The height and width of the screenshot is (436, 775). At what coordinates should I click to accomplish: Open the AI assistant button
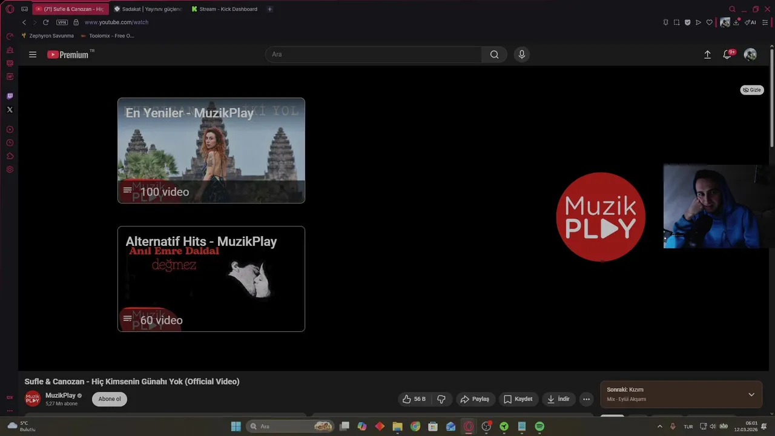click(750, 22)
